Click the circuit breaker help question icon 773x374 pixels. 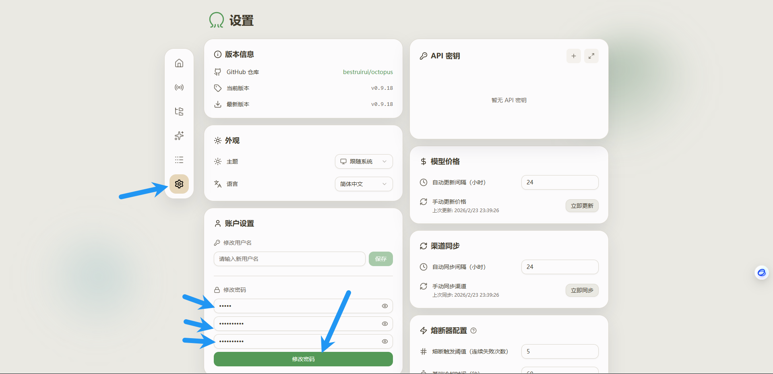click(x=473, y=331)
